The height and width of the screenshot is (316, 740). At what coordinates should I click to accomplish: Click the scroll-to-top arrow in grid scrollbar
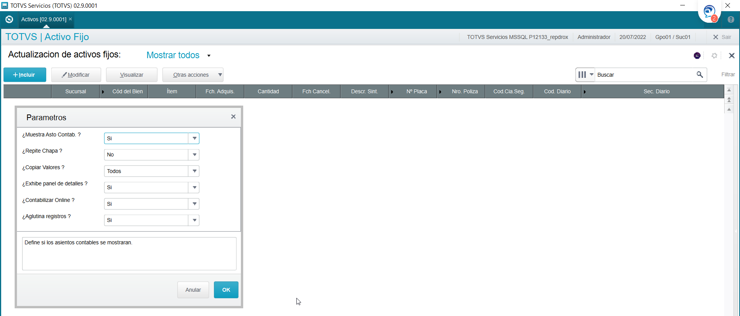point(729,90)
